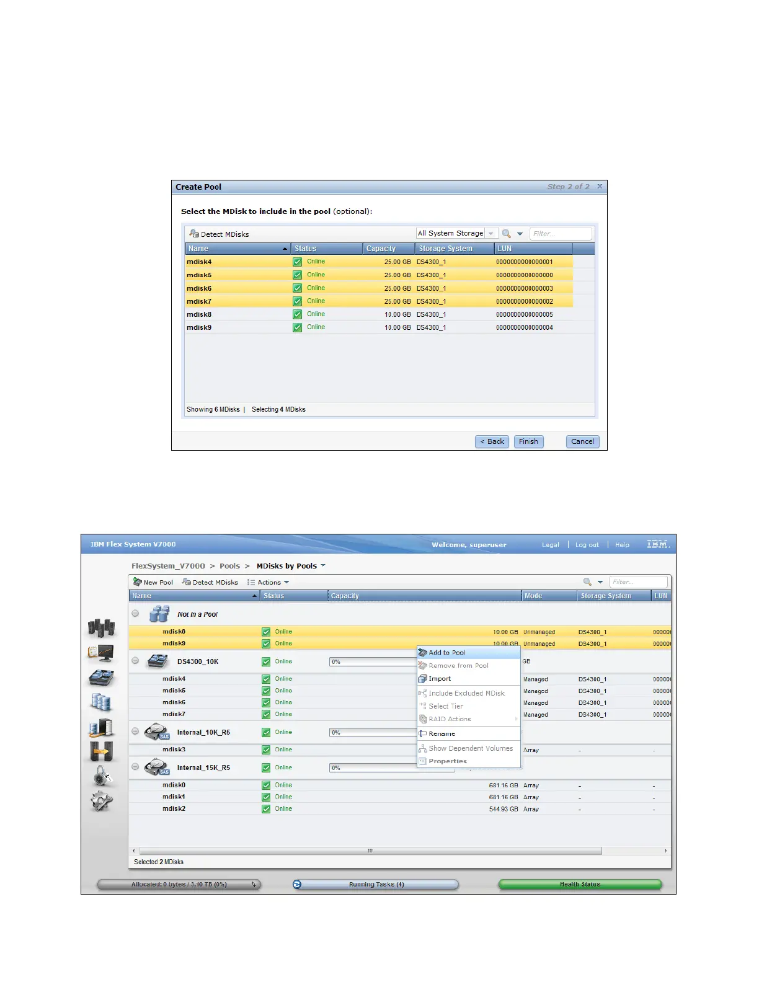Open RAID Actions submenu in the context menu

[469, 719]
